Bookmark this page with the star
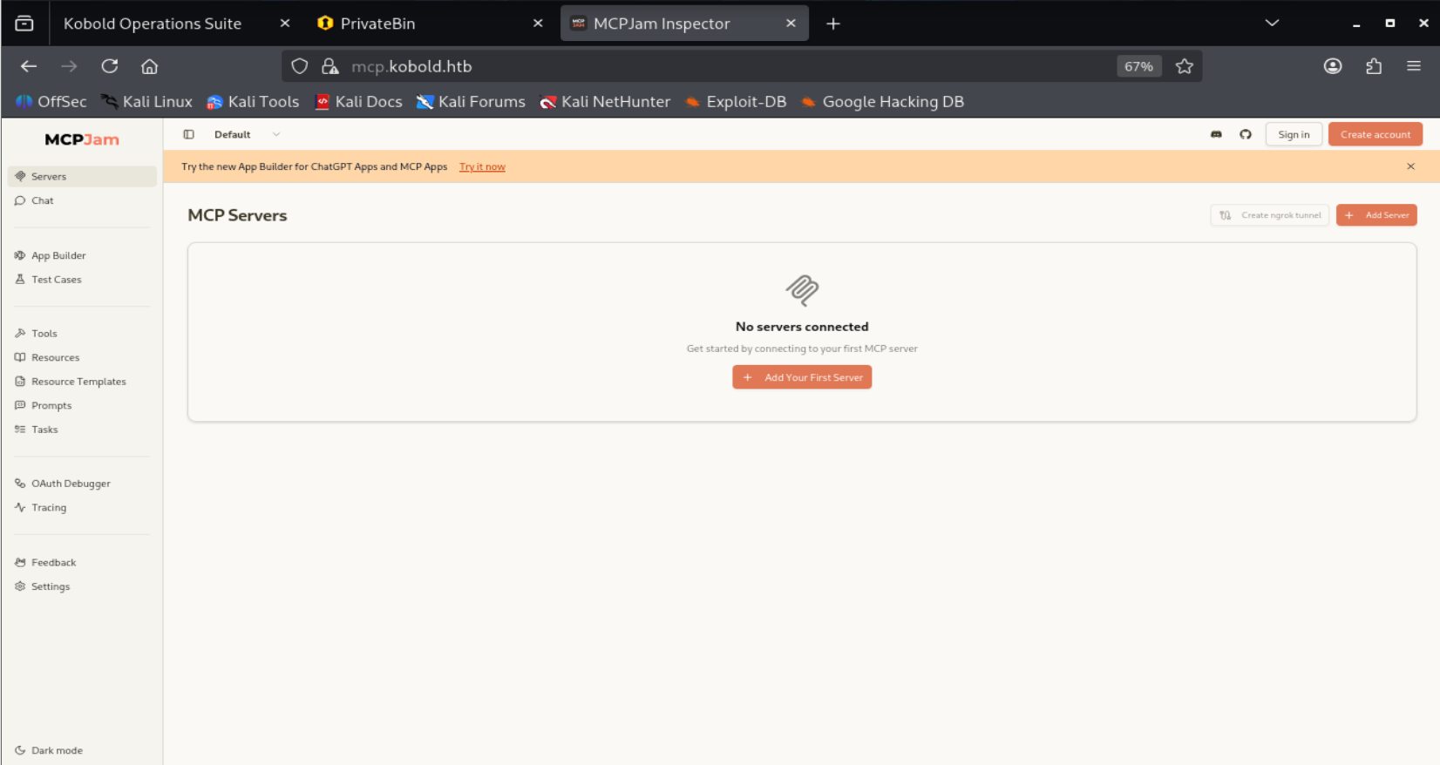1440x765 pixels. (x=1184, y=66)
